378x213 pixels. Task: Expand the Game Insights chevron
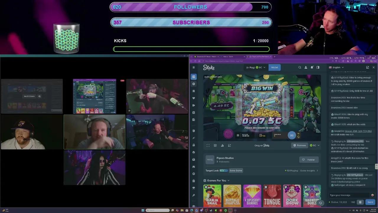point(317,171)
